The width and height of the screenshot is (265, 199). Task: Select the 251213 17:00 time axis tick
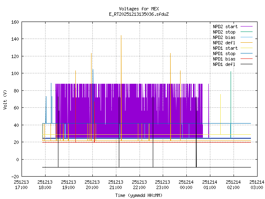pyautogui.click(x=21, y=184)
